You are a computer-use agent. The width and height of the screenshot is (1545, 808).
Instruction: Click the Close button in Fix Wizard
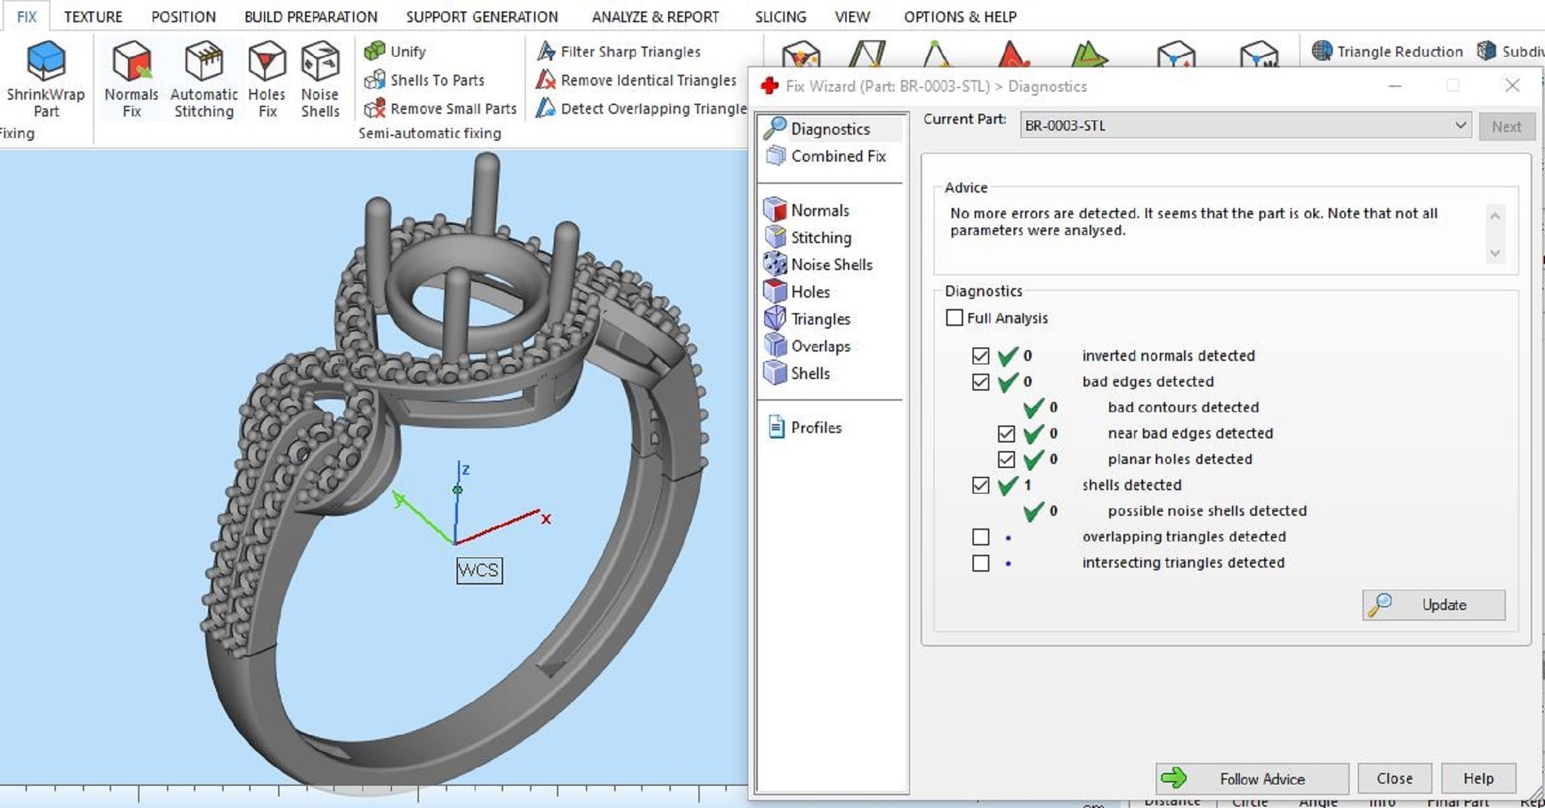click(1394, 778)
